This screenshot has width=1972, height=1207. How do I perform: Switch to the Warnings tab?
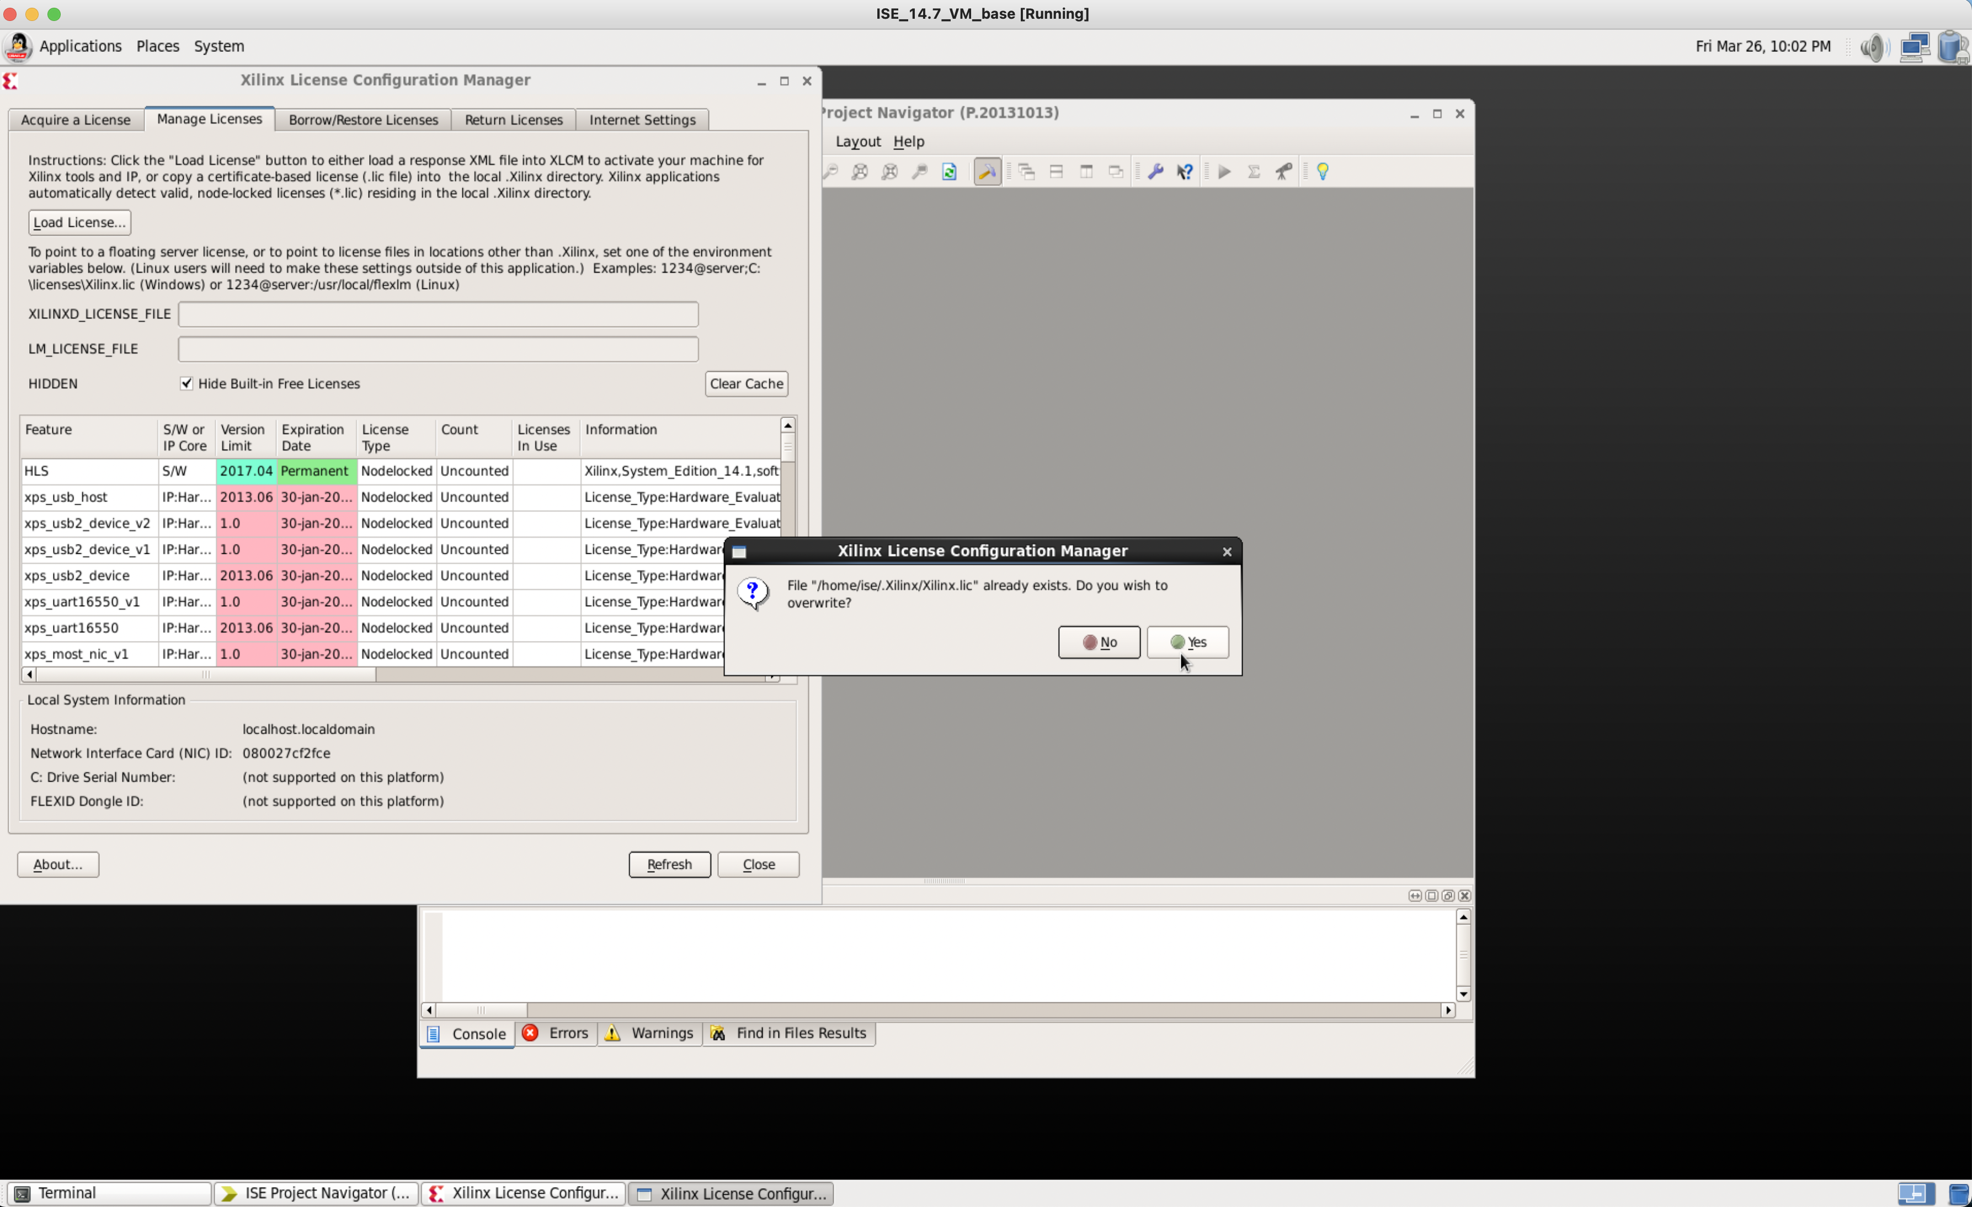(x=650, y=1033)
